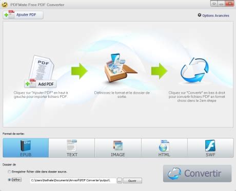Select TEXT output format

point(72,148)
